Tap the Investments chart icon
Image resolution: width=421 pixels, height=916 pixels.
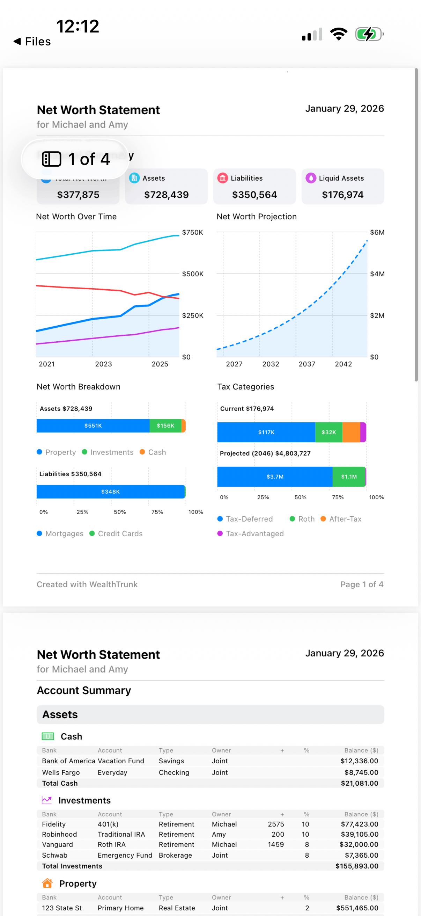tap(47, 800)
